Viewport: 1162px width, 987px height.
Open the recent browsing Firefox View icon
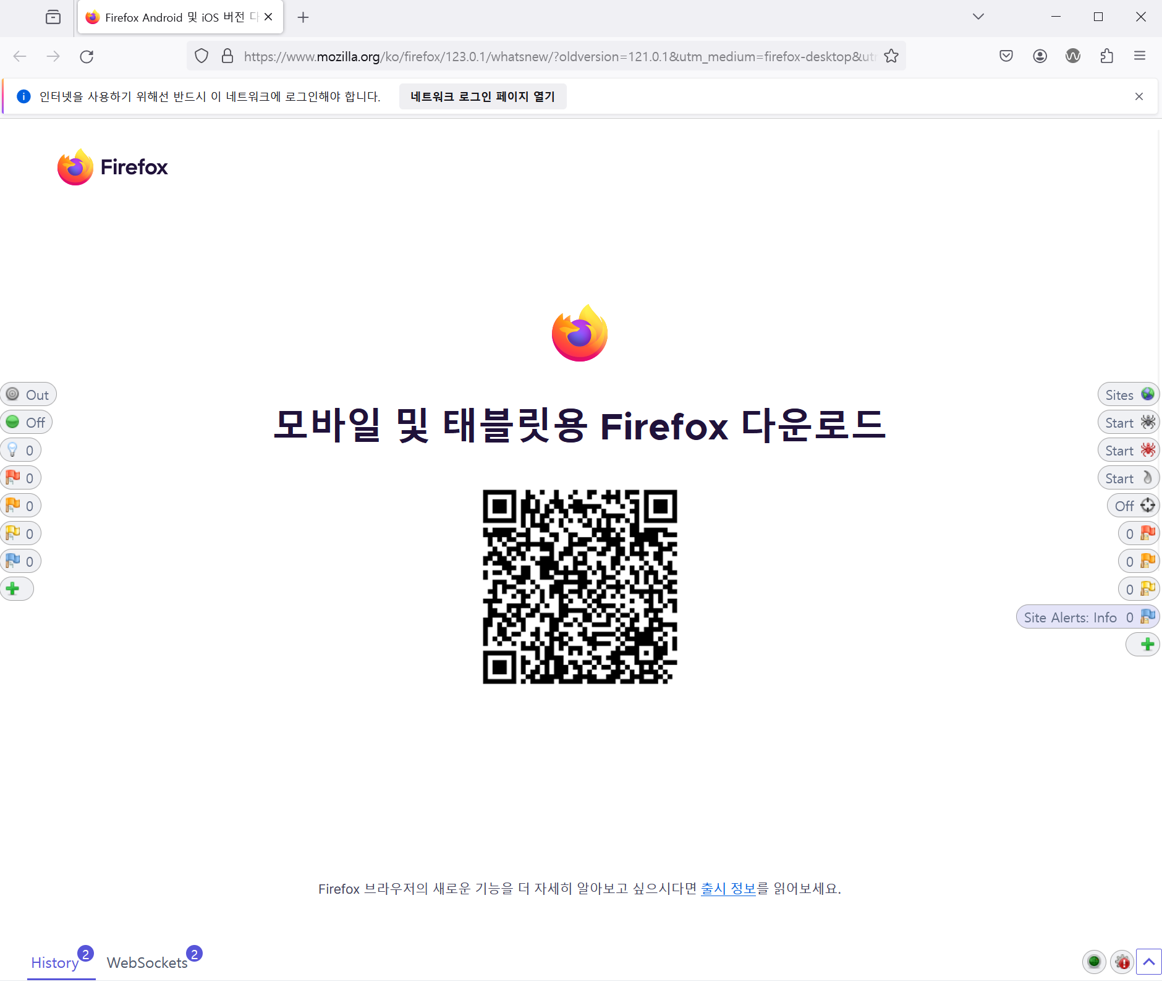point(53,17)
